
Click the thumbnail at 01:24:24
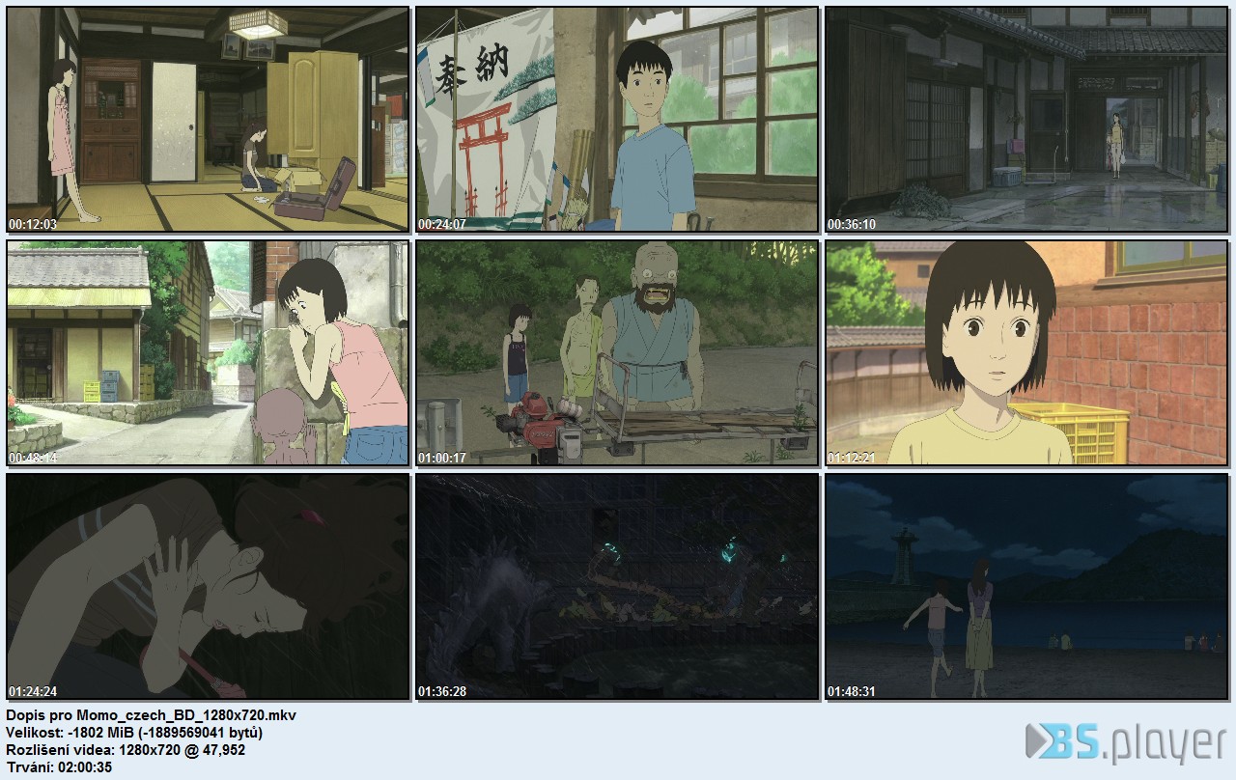click(208, 587)
